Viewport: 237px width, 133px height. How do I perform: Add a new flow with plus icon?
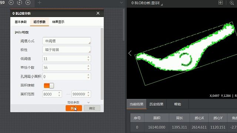39,3
